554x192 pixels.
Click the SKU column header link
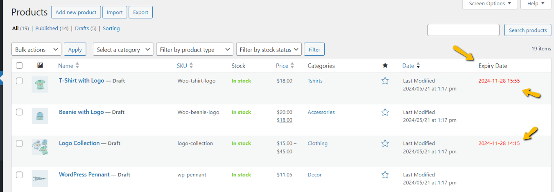[x=182, y=66]
